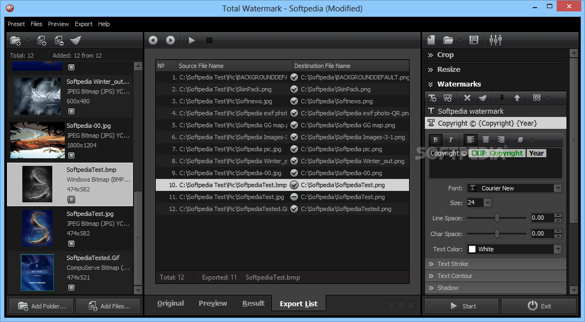Switch to the Result tab

click(253, 304)
